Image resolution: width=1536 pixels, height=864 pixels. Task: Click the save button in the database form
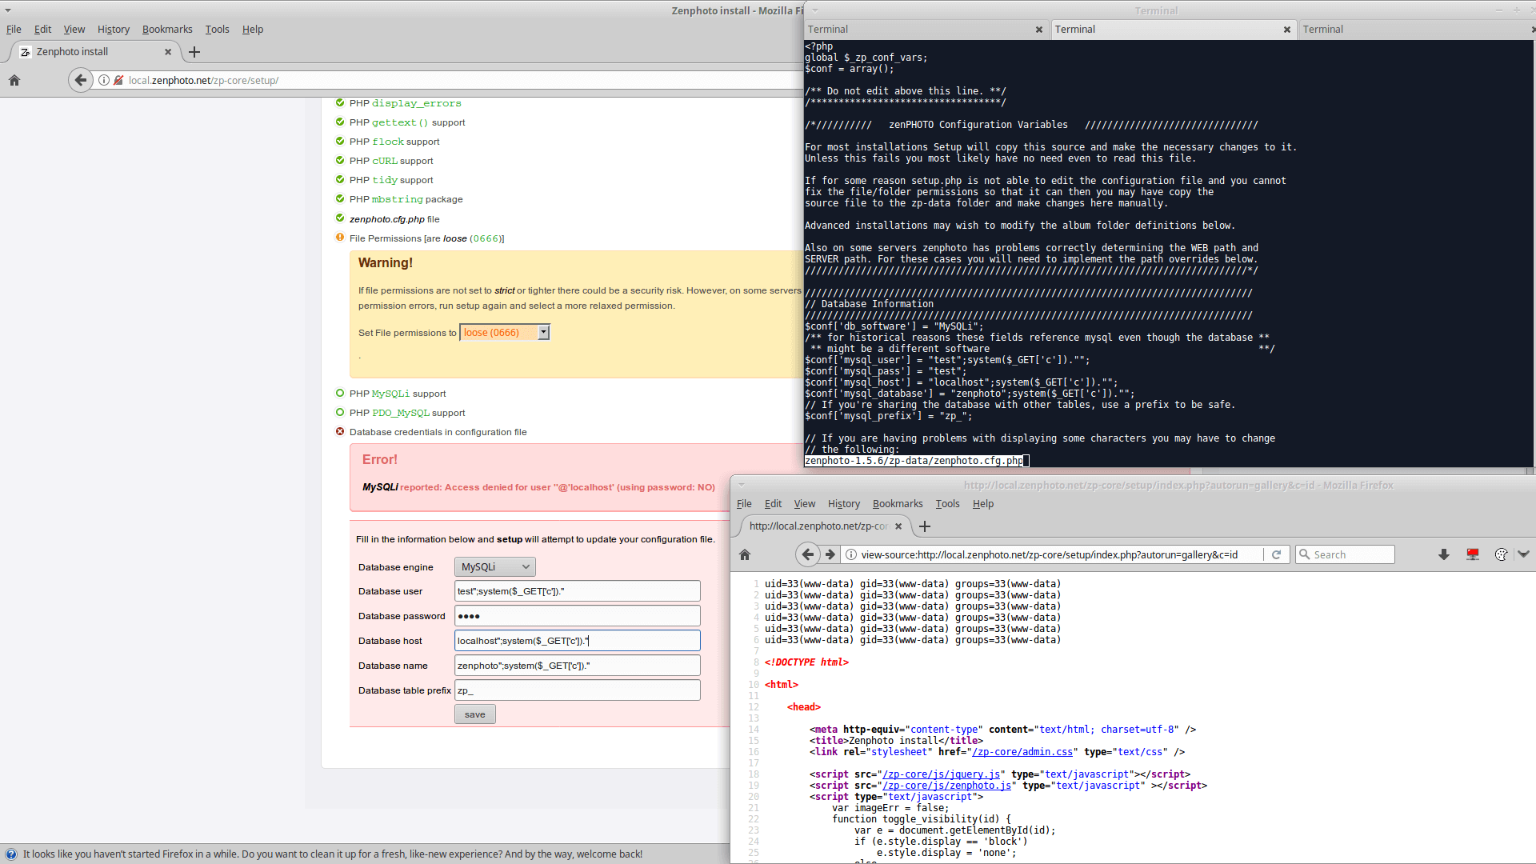475,714
